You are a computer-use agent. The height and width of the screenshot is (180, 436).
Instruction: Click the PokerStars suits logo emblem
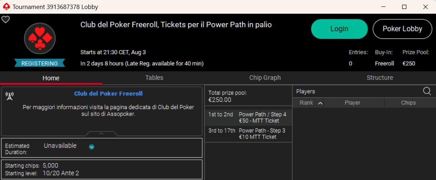click(40, 39)
